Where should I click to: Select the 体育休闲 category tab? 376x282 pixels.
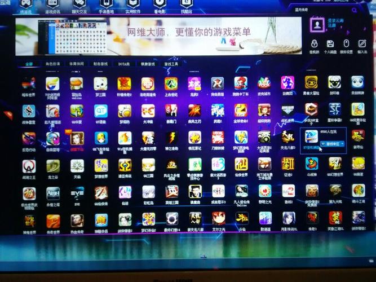tap(77, 64)
